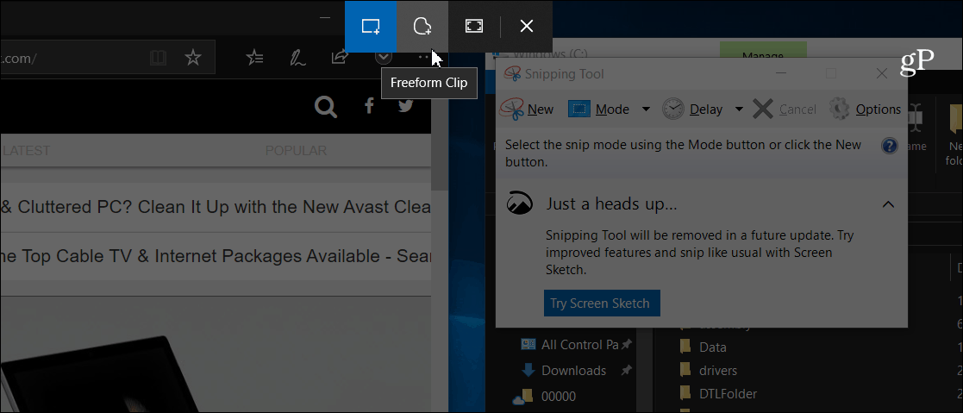Open the Cable TV & Internet ad link
This screenshot has width=963, height=413.
pos(216,256)
